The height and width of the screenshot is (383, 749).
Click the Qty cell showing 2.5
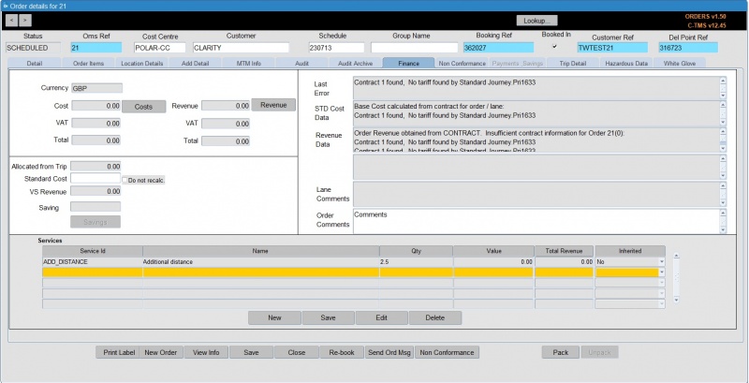pos(416,262)
